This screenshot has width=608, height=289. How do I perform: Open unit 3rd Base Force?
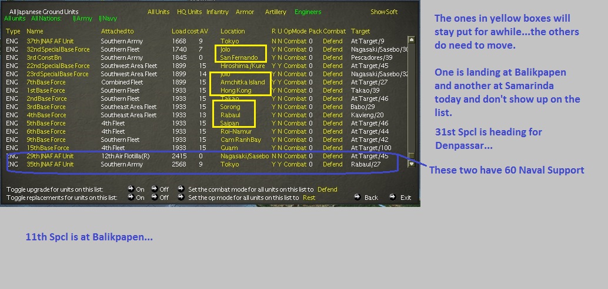click(46, 107)
